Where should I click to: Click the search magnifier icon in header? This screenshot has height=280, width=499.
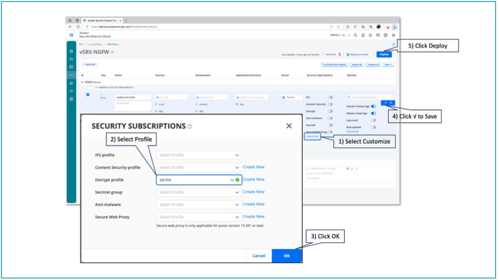[x=355, y=35]
